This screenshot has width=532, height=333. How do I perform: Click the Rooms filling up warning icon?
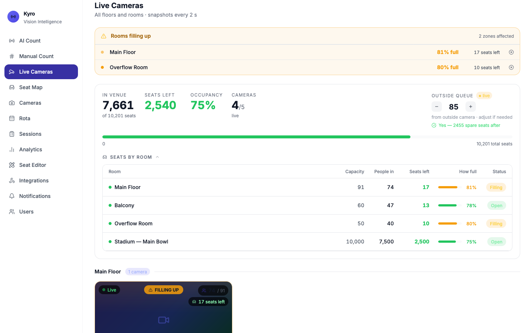103,36
